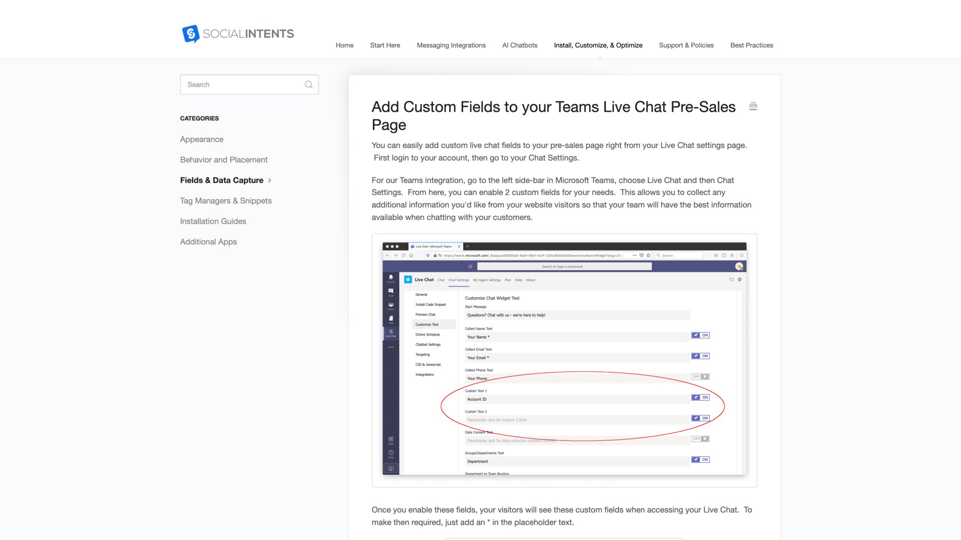Select Customize Text in the settings list
This screenshot has height=540, width=961.
coord(427,324)
